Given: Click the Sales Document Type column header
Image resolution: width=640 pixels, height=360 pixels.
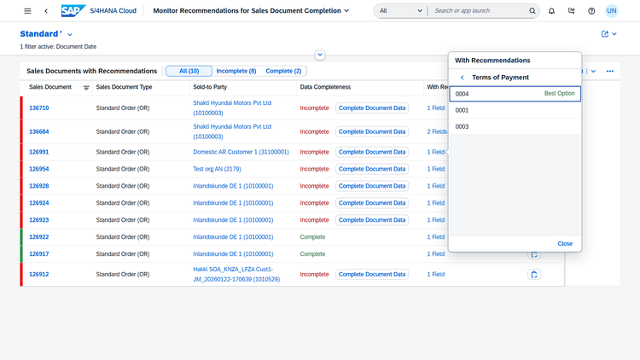Looking at the screenshot, I should click(124, 87).
